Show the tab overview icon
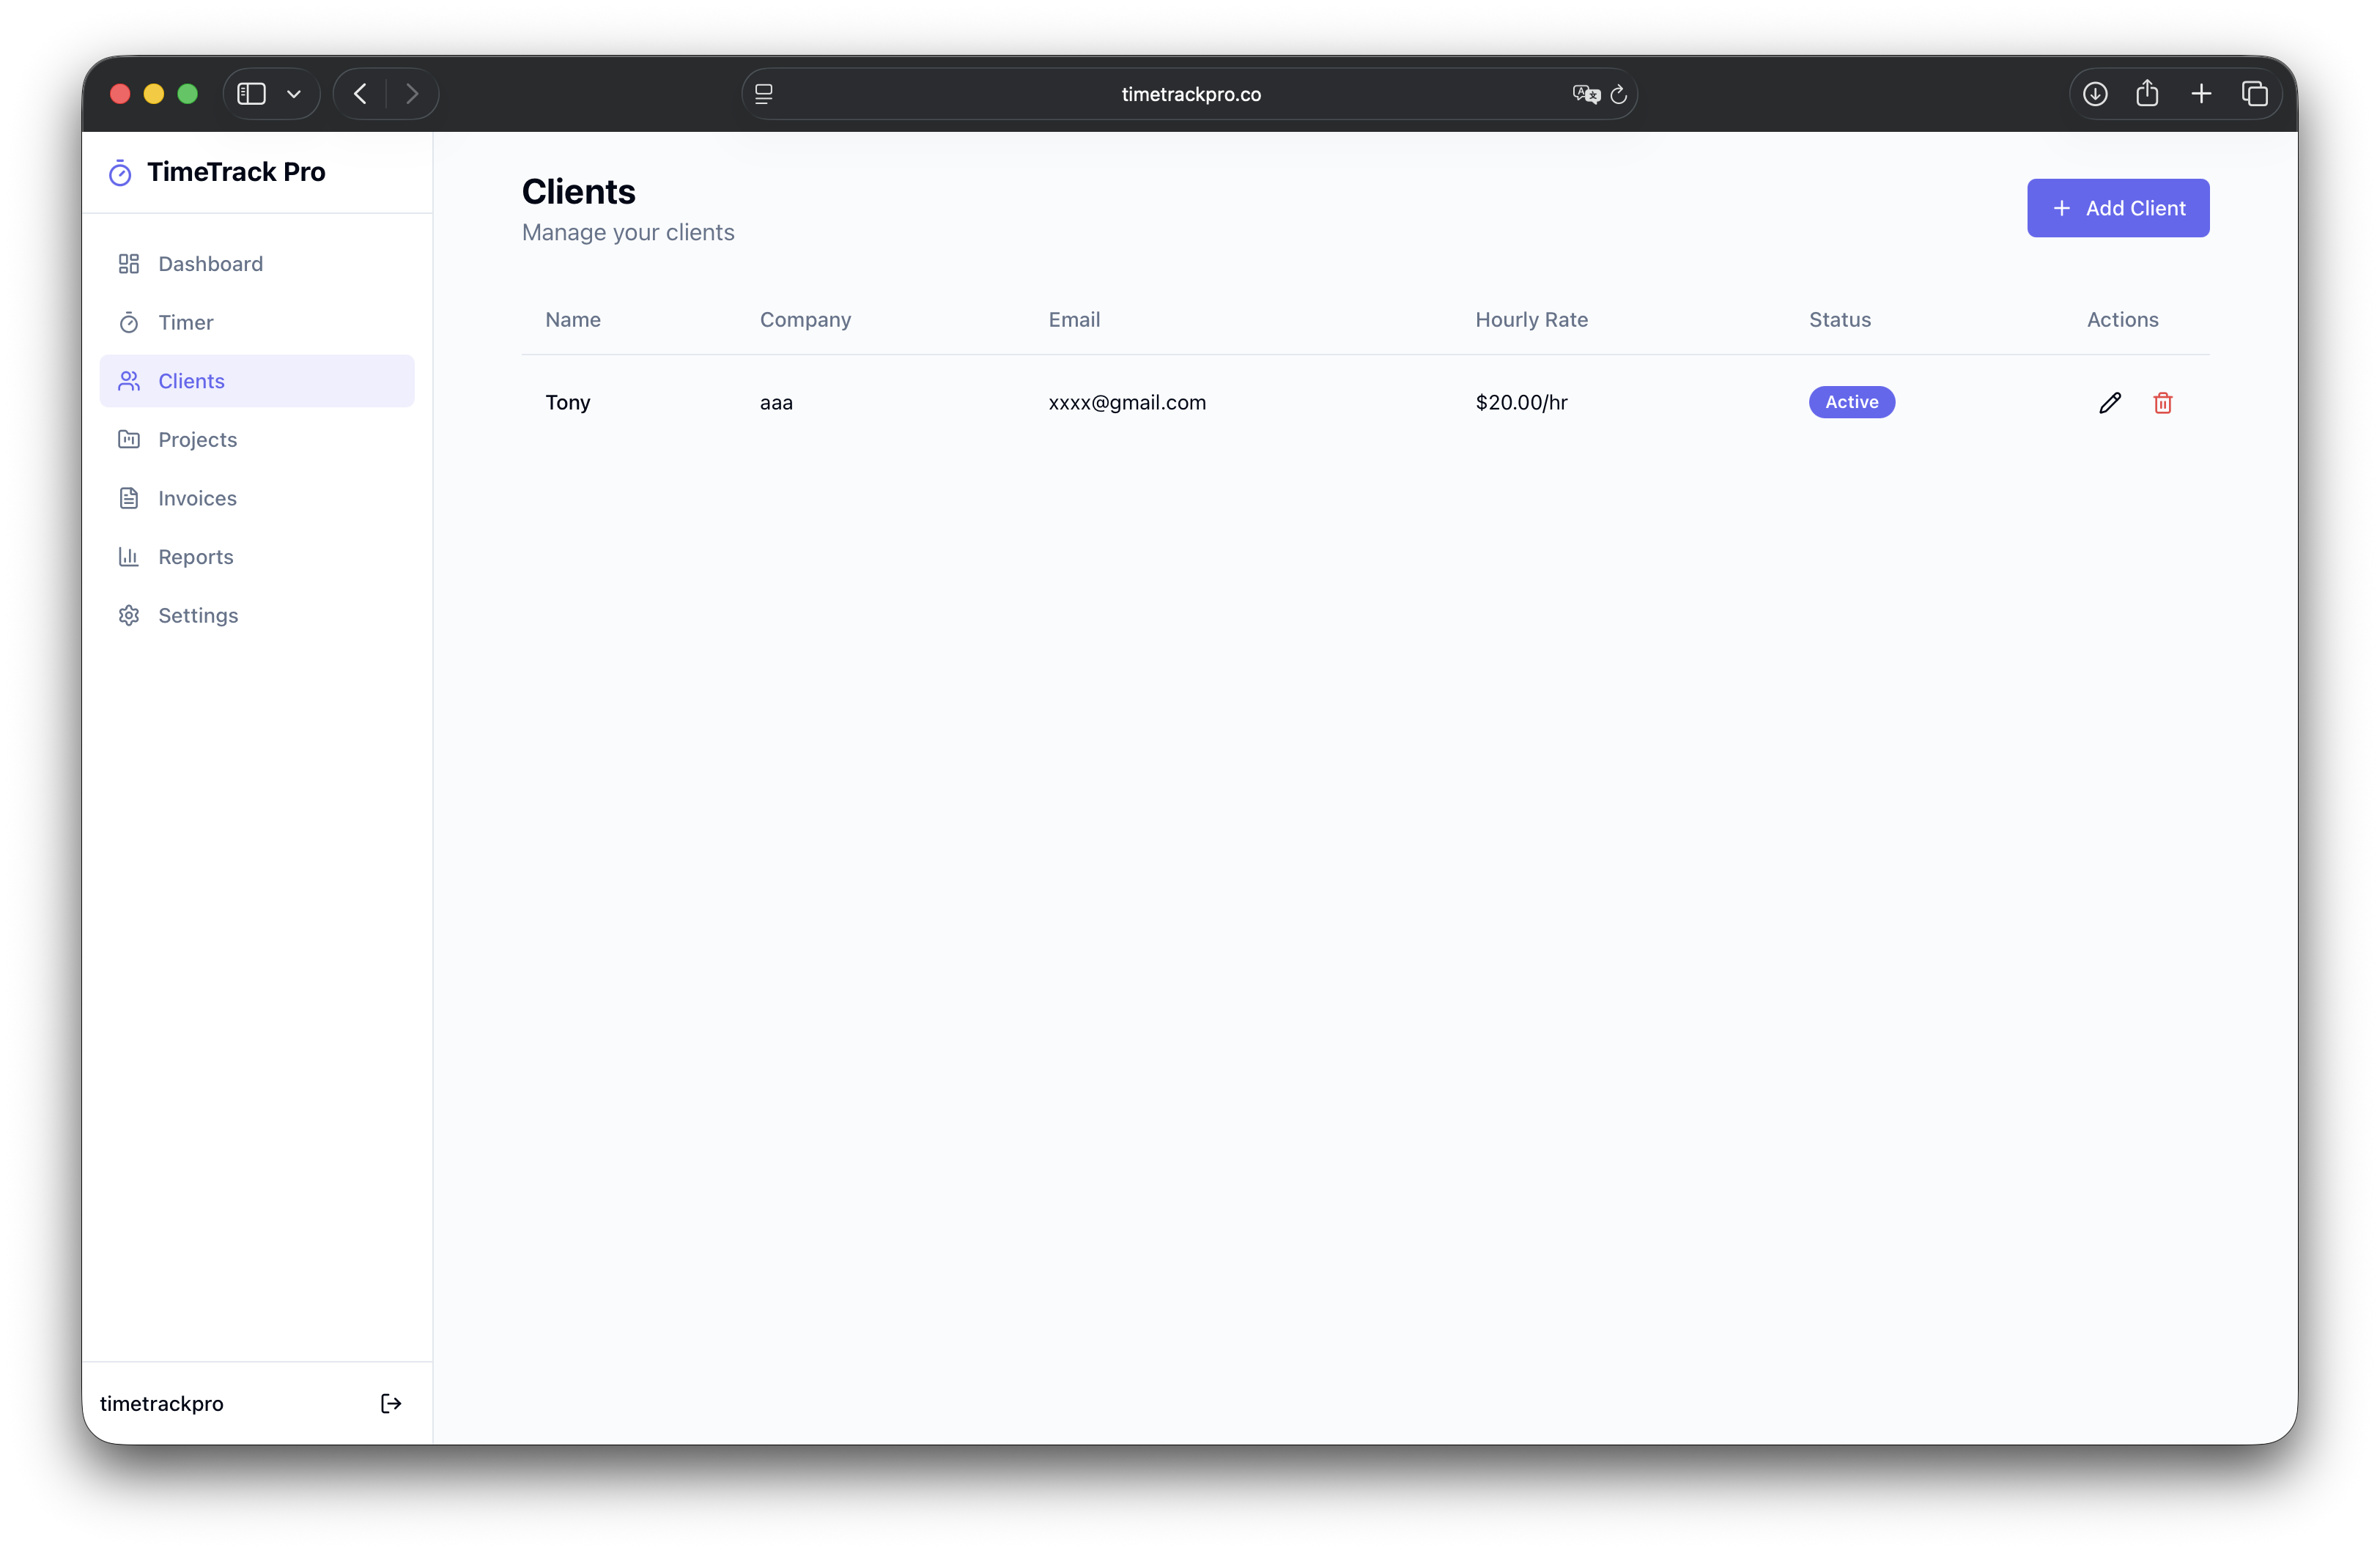The width and height of the screenshot is (2380, 1553). [2254, 94]
